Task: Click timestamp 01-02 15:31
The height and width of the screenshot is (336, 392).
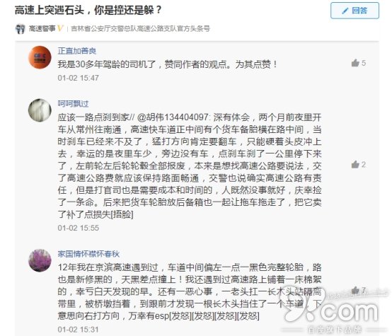Action: pyautogui.click(x=79, y=330)
